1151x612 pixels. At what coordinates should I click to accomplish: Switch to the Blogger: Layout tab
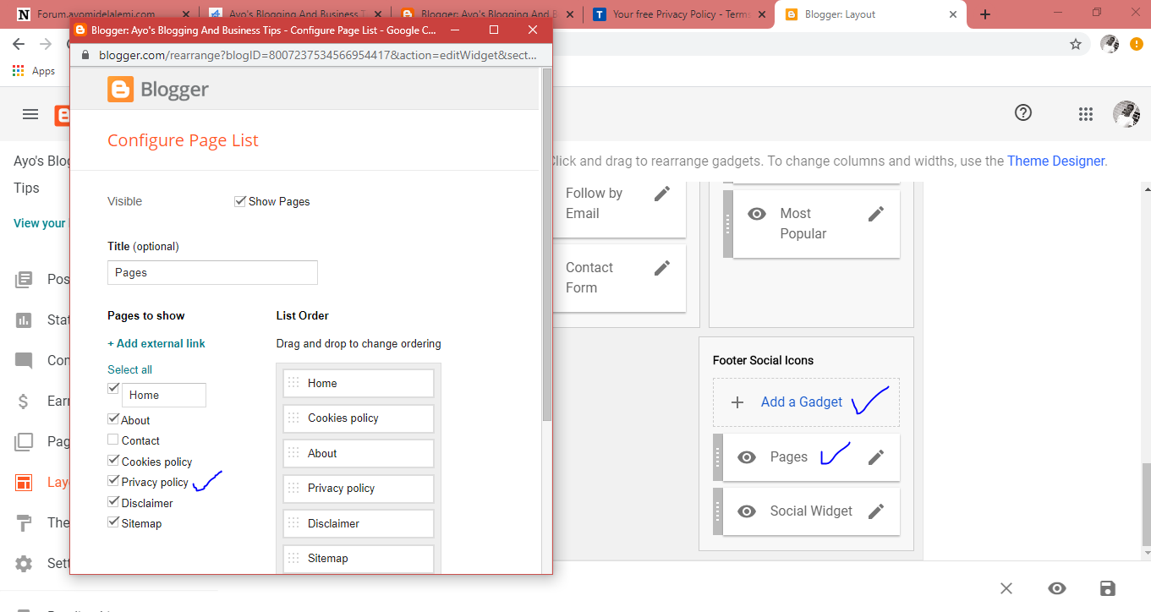coord(871,14)
